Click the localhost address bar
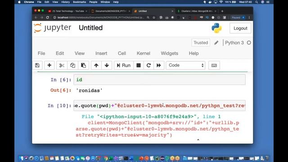288x162 pixels. point(100,18)
